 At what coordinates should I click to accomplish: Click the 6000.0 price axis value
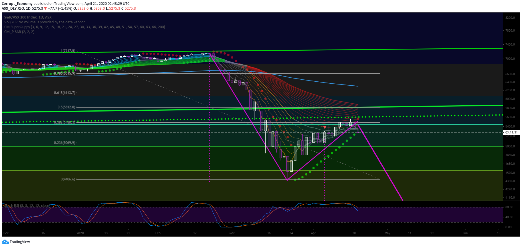point(510,99)
